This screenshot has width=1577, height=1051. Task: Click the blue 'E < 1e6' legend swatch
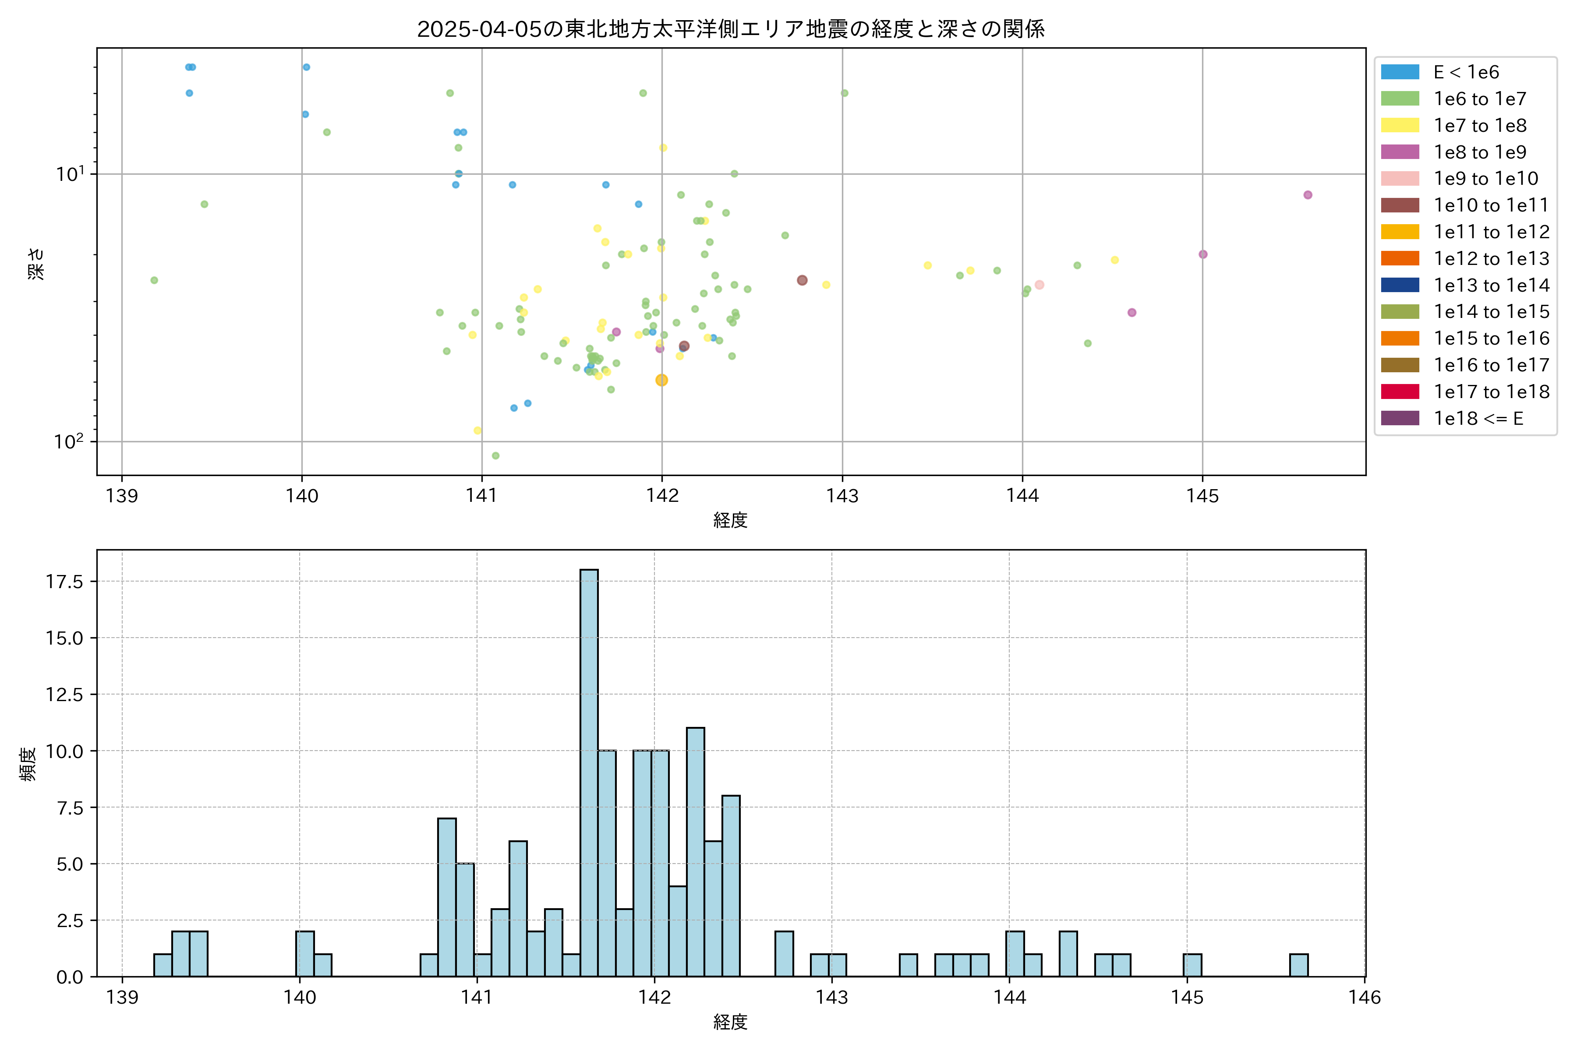(x=1399, y=72)
